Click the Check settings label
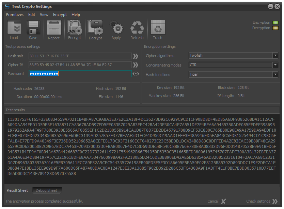284x209 pixels. [x=258, y=201]
